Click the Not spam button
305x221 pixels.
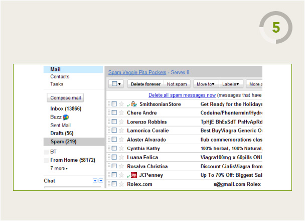(177, 84)
